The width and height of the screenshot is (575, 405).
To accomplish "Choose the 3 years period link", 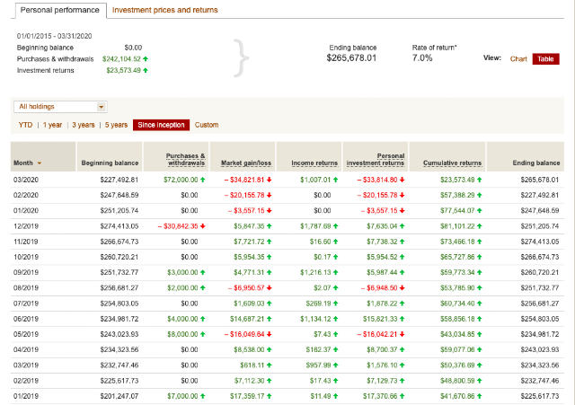I will click(84, 125).
